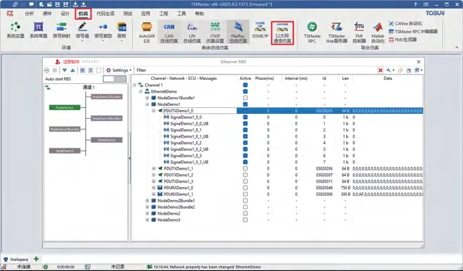Image resolution: width=463 pixels, height=271 pixels.
Task: Click the move down triangle in RBS toolbar
Action: [64, 70]
